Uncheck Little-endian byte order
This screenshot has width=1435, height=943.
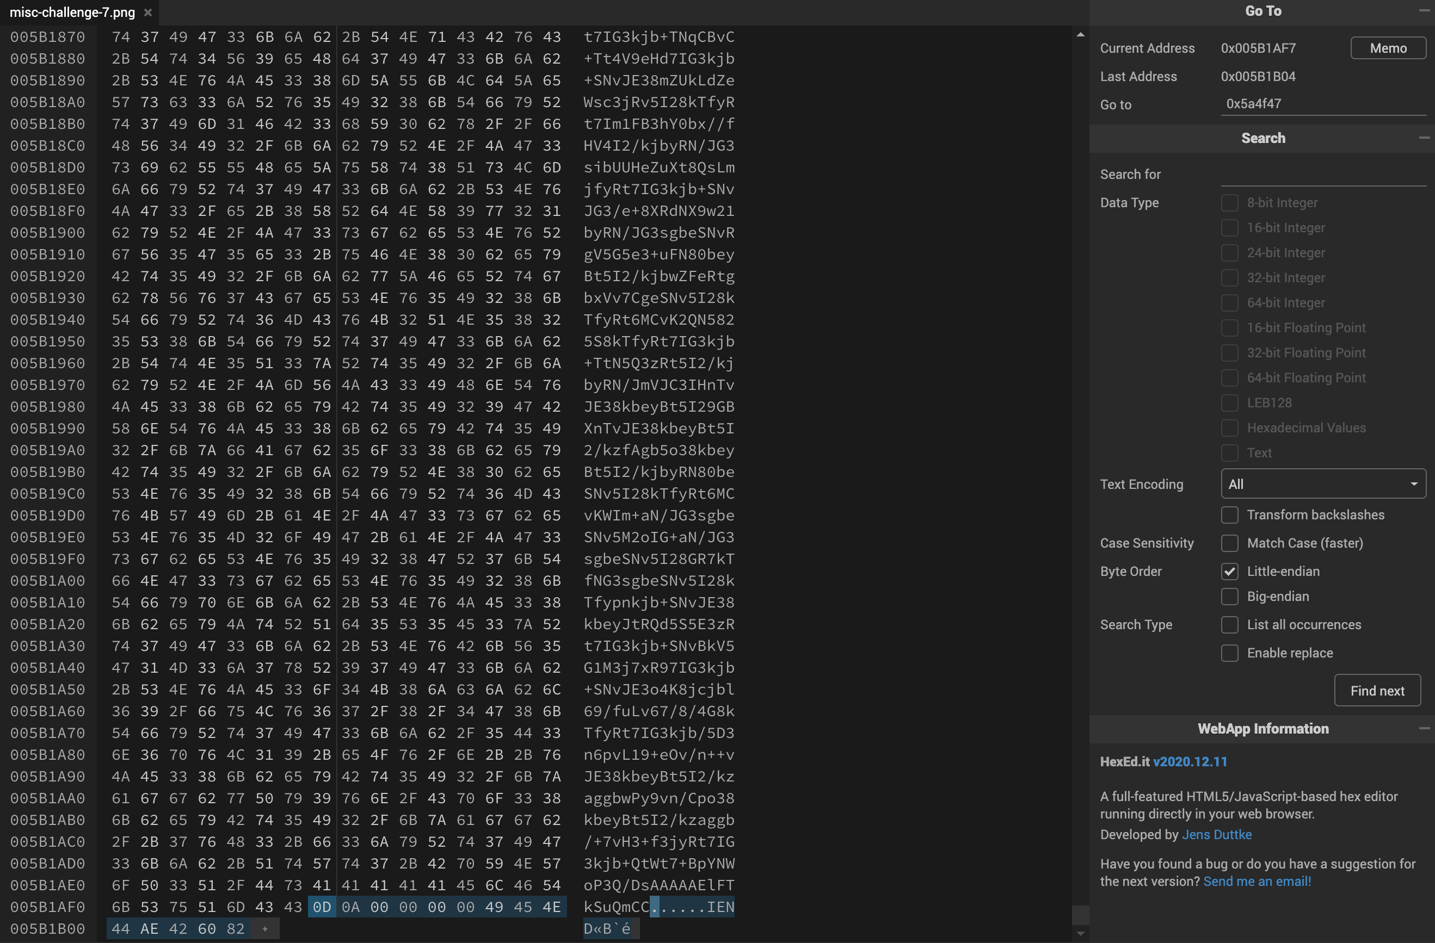coord(1229,571)
